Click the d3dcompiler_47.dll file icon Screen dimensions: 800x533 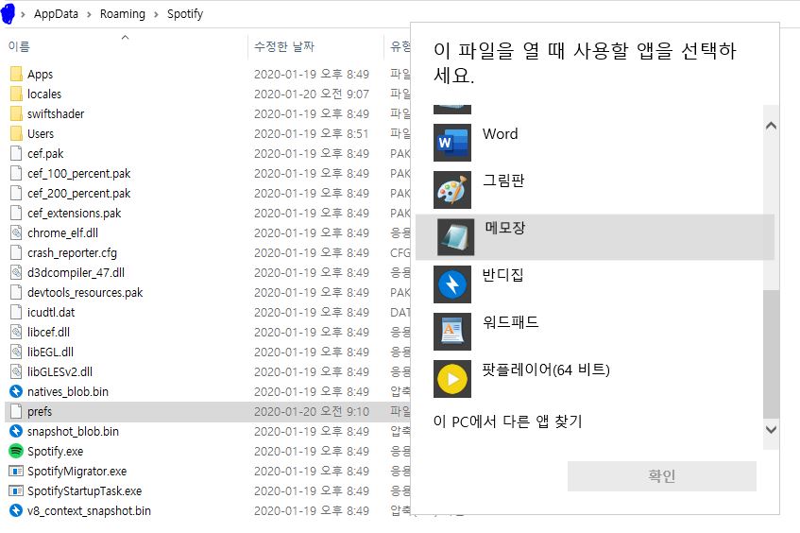tap(16, 272)
